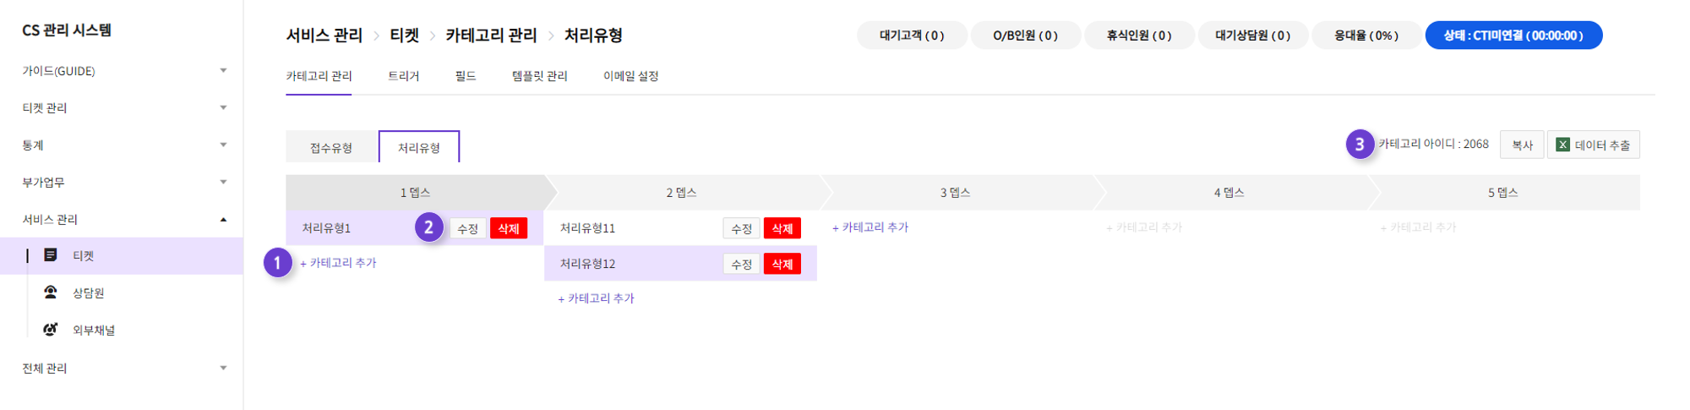
Task: Open the 외부채널 icon
Action: pos(51,330)
